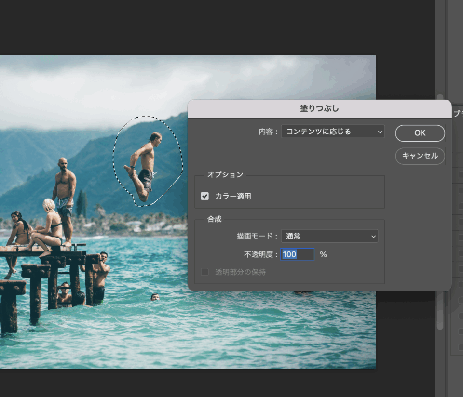Click the shirtless man standing under the pier
This screenshot has width=463, height=397.
point(100,277)
